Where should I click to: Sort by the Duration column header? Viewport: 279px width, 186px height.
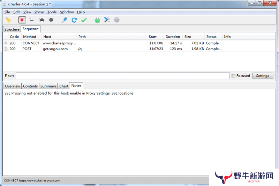173,37
